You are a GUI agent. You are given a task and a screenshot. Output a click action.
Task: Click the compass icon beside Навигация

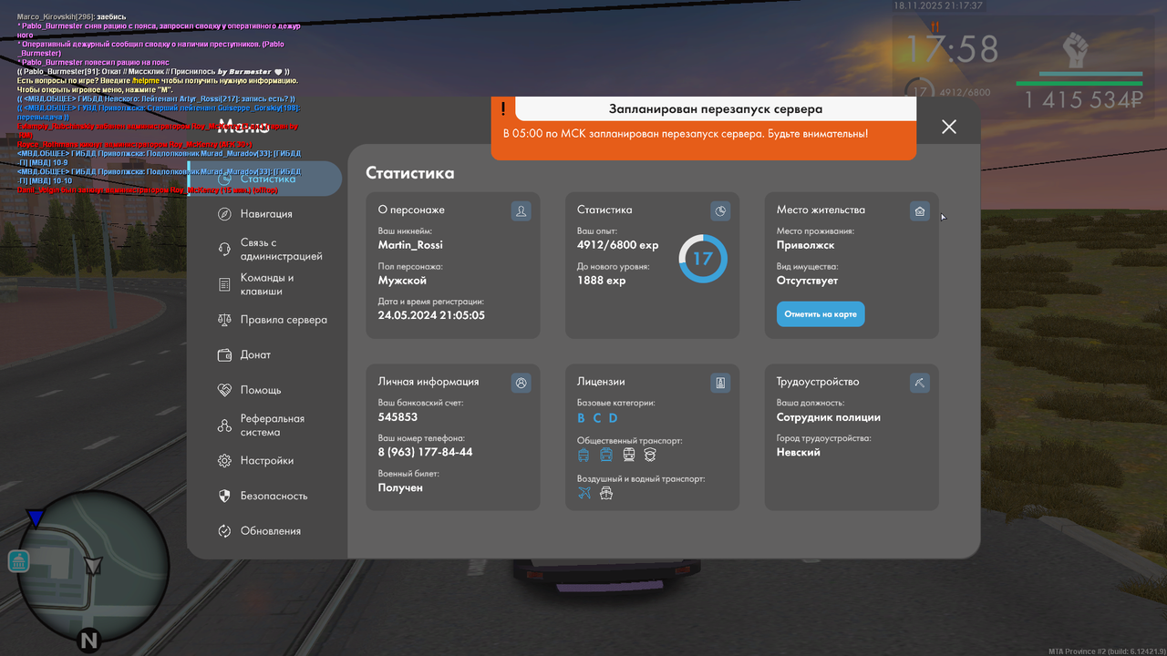(224, 214)
